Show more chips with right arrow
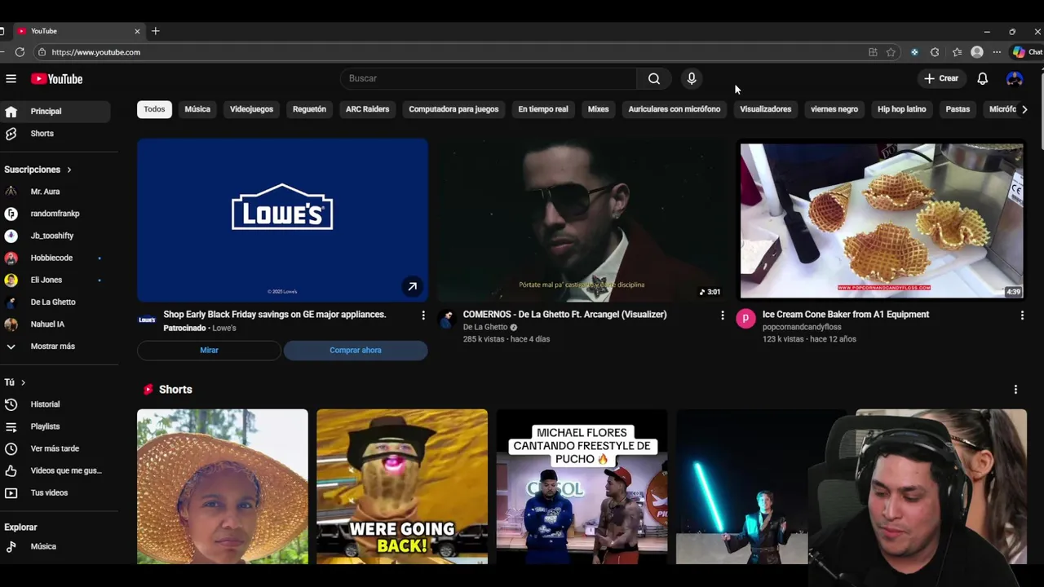The width and height of the screenshot is (1044, 587). 1024,109
